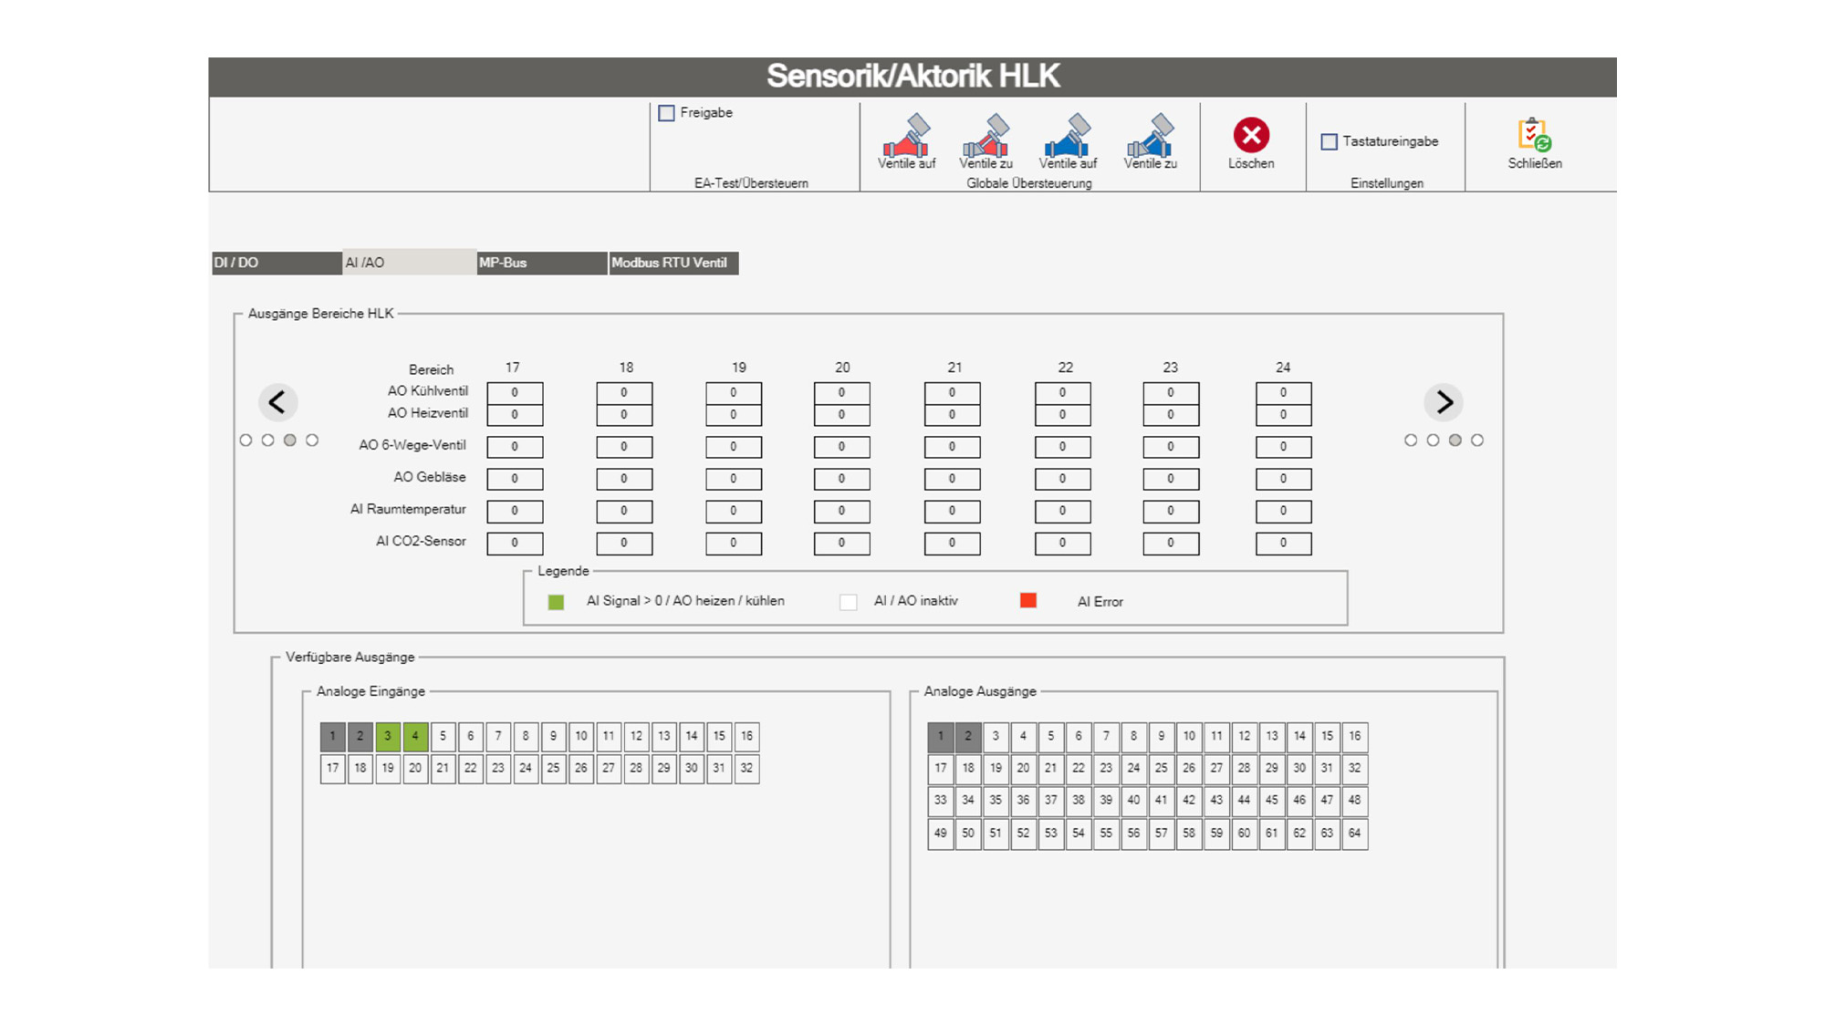
Task: Click the Schließen clipboard icon
Action: click(x=1534, y=135)
